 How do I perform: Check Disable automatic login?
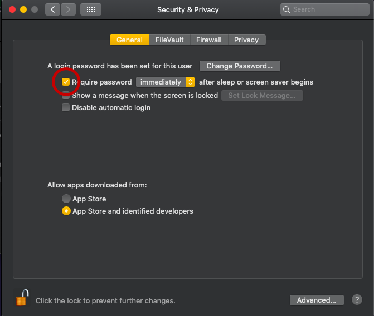point(66,108)
